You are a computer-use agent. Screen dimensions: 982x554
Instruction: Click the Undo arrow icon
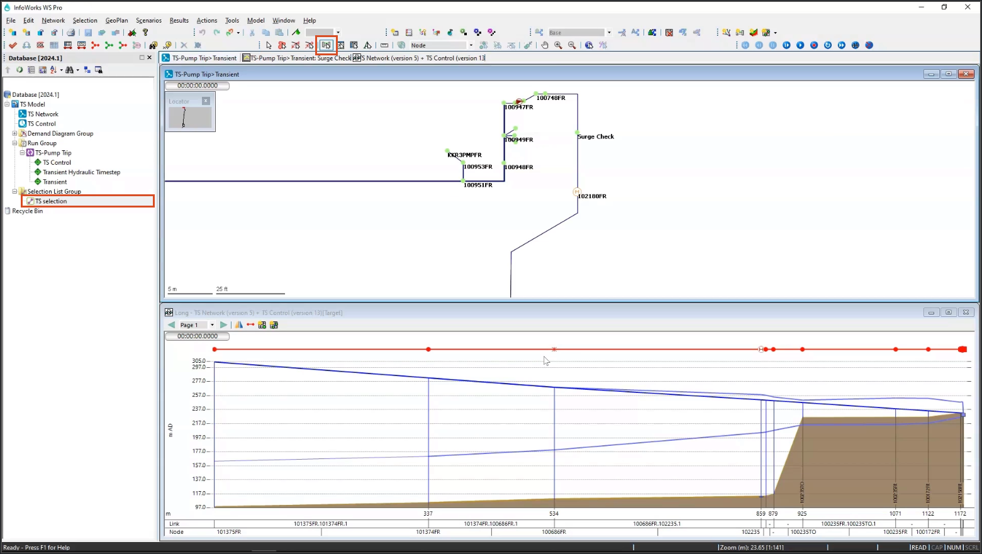tap(202, 33)
